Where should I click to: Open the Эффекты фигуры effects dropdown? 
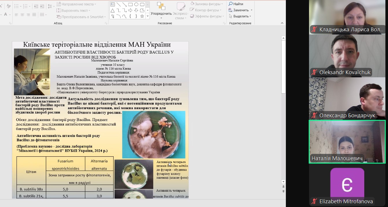207,16
